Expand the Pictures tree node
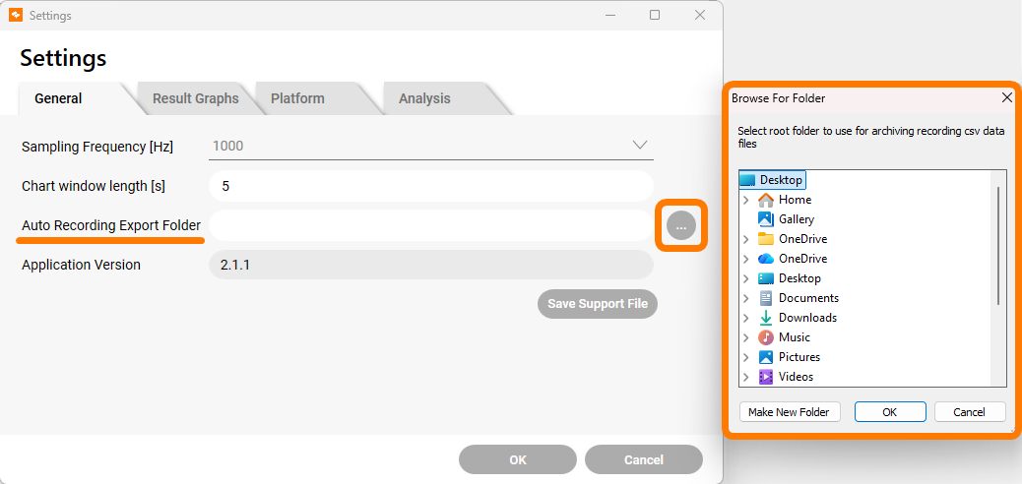This screenshot has height=484, width=1022. coord(746,357)
